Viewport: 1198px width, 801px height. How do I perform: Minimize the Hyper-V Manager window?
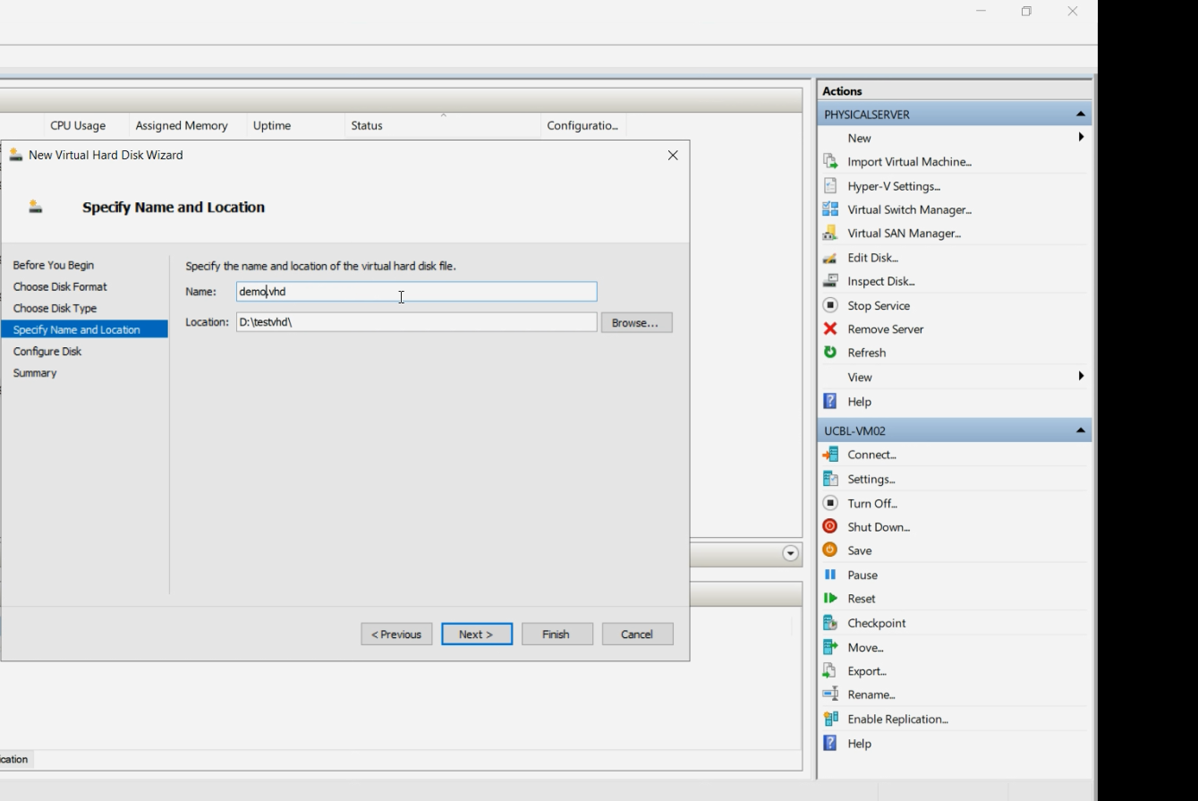click(981, 12)
